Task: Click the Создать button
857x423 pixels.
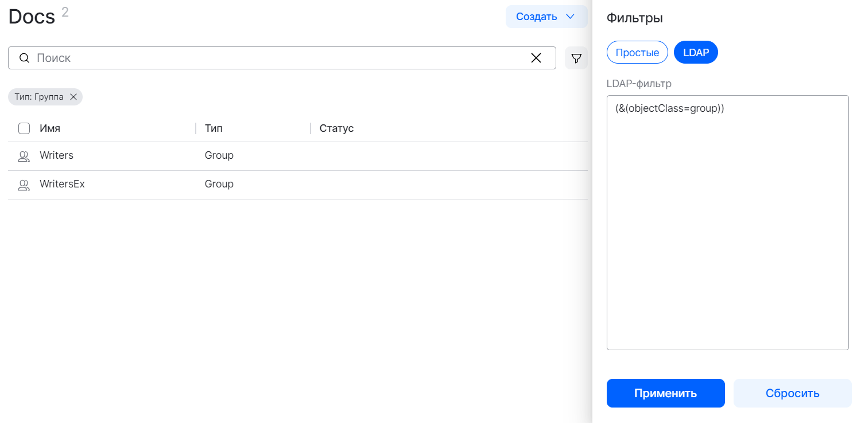Action: (537, 17)
